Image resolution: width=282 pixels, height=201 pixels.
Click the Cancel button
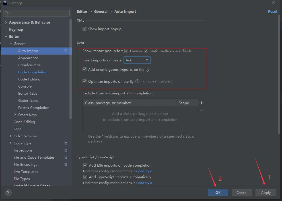click(x=242, y=192)
